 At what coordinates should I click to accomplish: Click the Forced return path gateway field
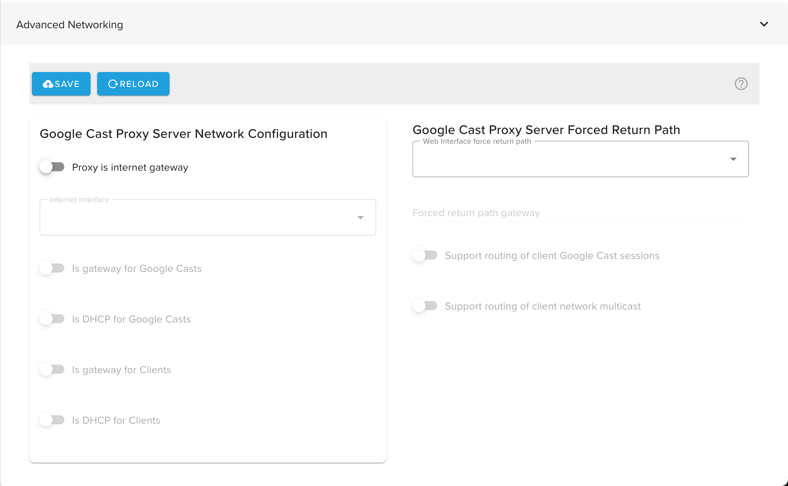pyautogui.click(x=580, y=213)
